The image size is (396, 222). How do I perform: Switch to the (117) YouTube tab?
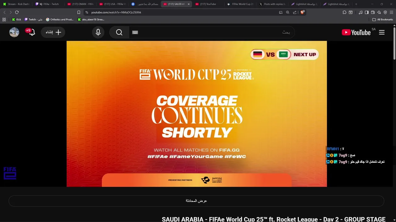click(x=208, y=4)
